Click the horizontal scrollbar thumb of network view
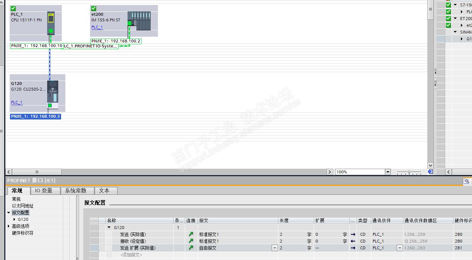Viewport: 472px width, 260px height. click(37, 172)
